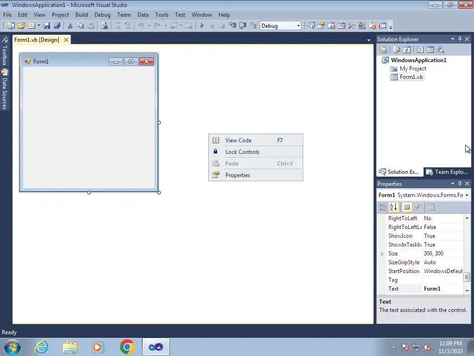Expand the Size property row
This screenshot has height=356, width=474.
(x=382, y=254)
